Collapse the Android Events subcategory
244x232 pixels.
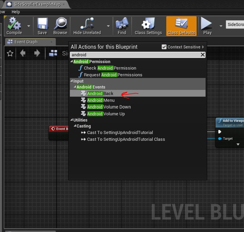[x=75, y=87]
